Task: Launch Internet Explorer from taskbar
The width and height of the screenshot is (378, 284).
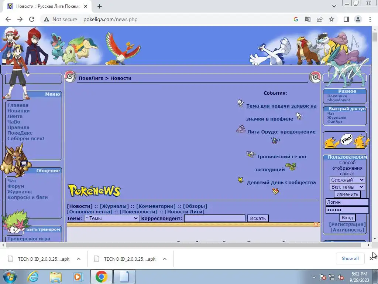Action: tap(33, 277)
